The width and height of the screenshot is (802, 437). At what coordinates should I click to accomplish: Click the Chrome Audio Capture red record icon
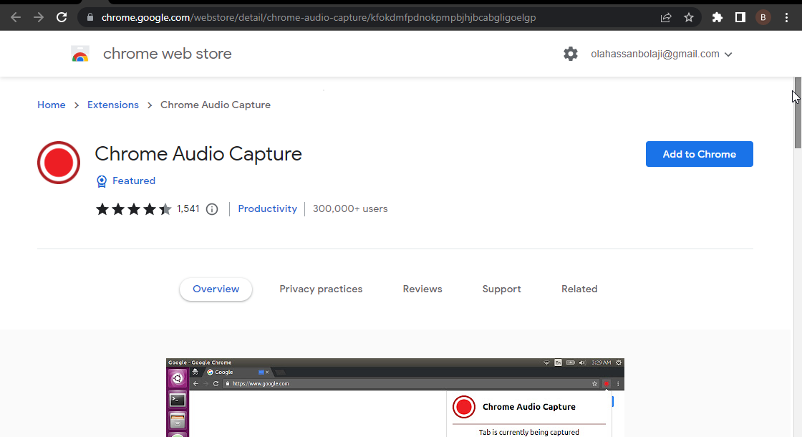click(59, 163)
